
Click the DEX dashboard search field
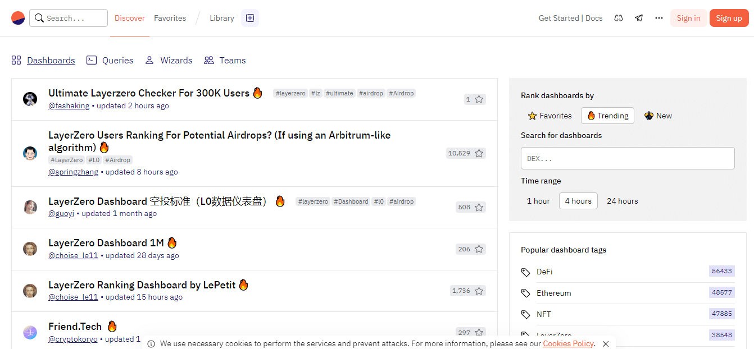point(628,158)
